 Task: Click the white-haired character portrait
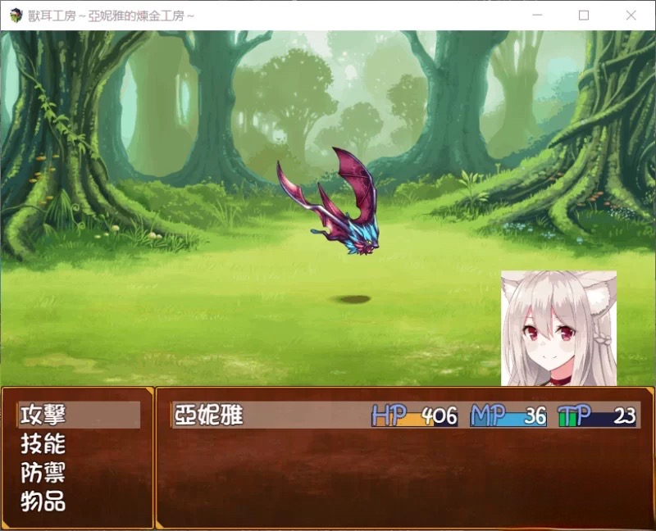tap(558, 328)
